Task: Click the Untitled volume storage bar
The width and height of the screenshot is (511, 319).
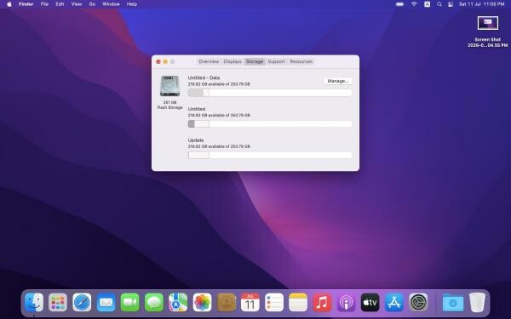Action: pos(270,123)
